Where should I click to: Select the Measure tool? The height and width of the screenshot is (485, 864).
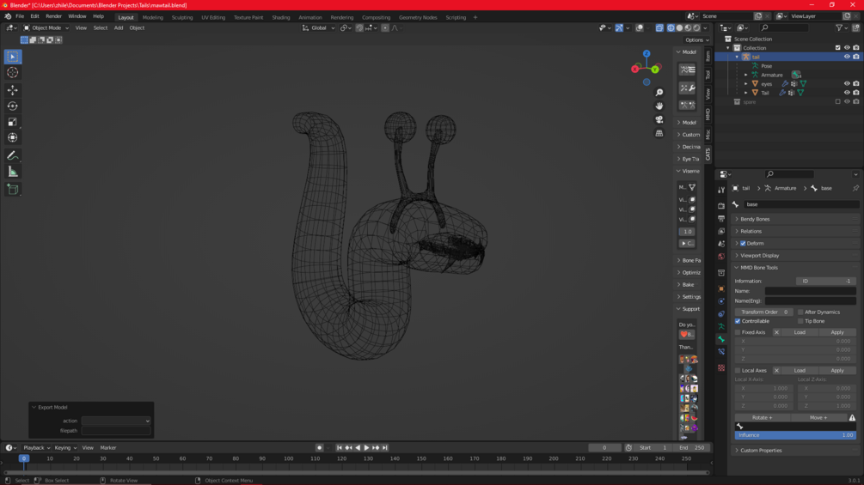(x=13, y=172)
